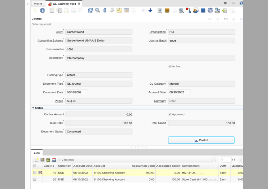Refresh the journal data

click(90, 11)
